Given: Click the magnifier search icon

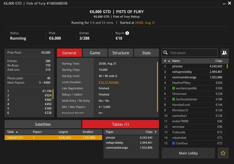Looking at the screenshot, I should pos(165,53).
